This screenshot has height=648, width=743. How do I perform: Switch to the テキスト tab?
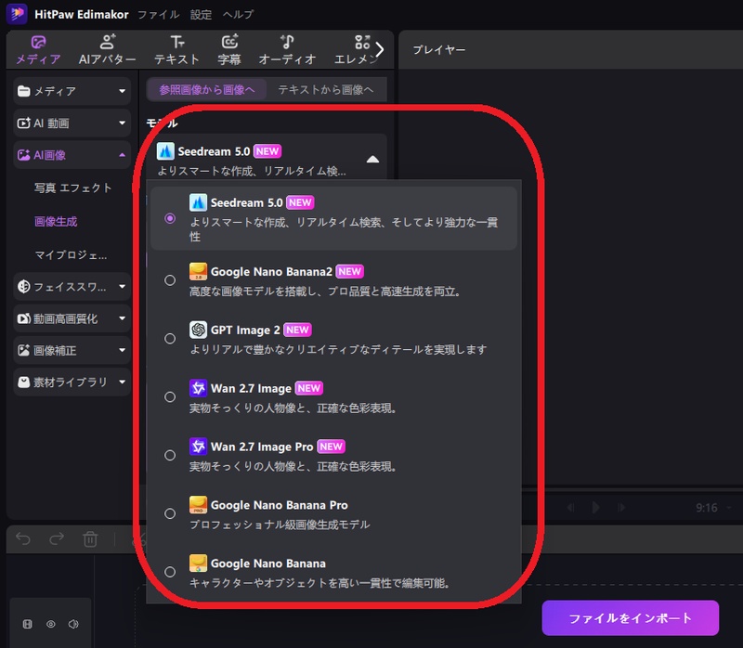click(177, 50)
